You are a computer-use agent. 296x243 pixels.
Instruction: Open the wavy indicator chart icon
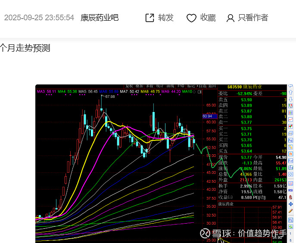pyautogui.click(x=290, y=184)
